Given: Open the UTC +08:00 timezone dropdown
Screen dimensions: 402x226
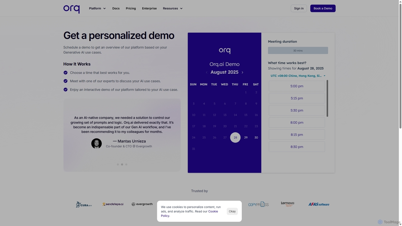Looking at the screenshot, I should pyautogui.click(x=298, y=76).
